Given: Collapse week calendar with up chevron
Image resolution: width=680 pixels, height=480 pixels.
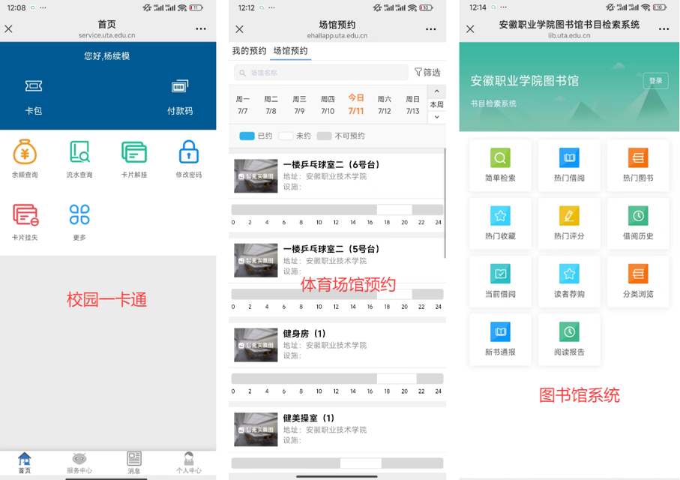Looking at the screenshot, I should point(436,91).
